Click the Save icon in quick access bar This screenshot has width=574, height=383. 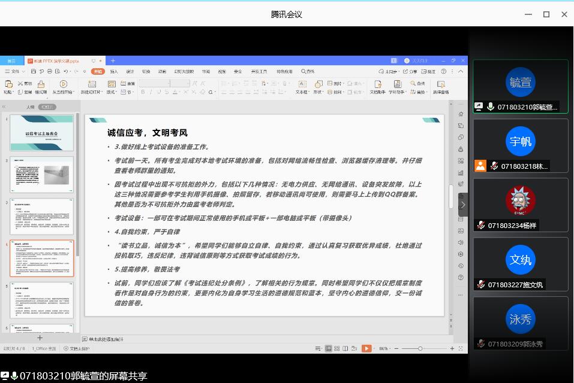(x=34, y=72)
